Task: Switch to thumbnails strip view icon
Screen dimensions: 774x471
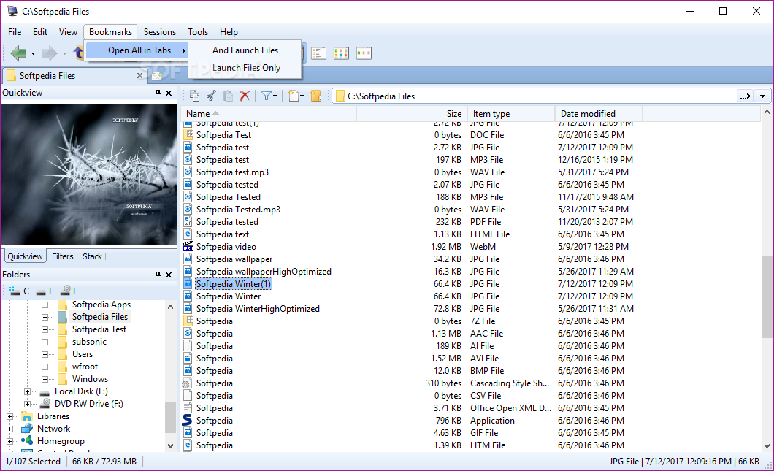Action: click(364, 53)
